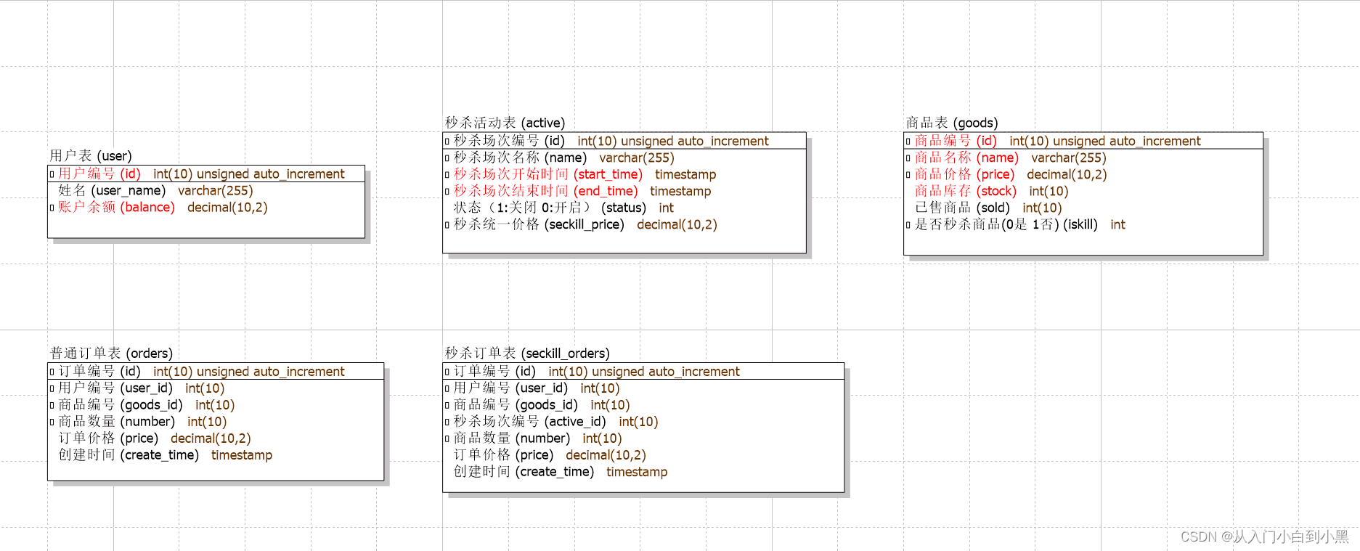Click the 秒杀订单表 (seckill_orders) table title
The height and width of the screenshot is (551, 1360).
tap(527, 354)
